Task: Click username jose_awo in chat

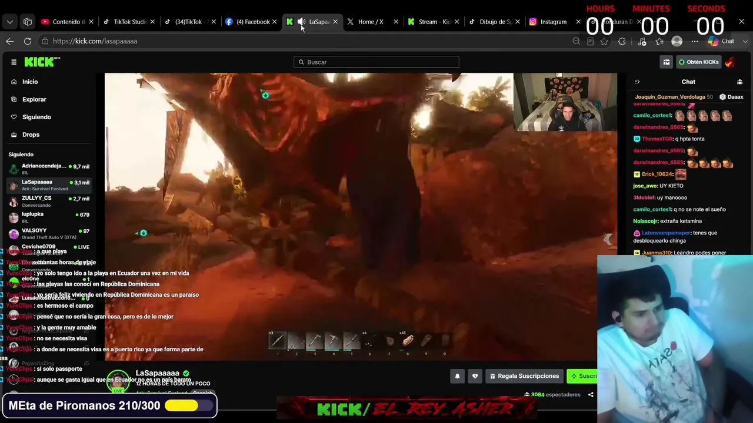Action: pos(645,186)
